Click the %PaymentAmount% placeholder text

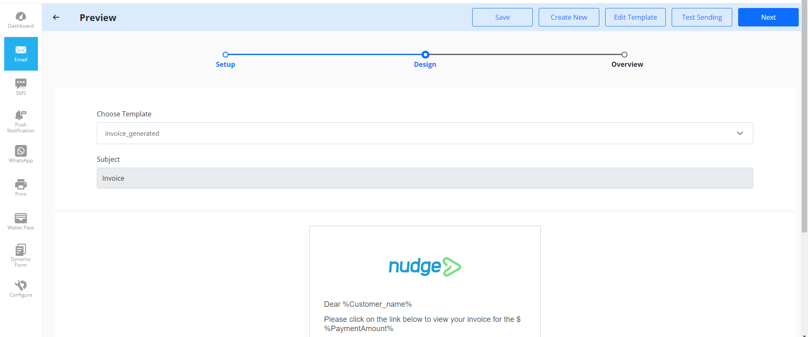tap(359, 329)
